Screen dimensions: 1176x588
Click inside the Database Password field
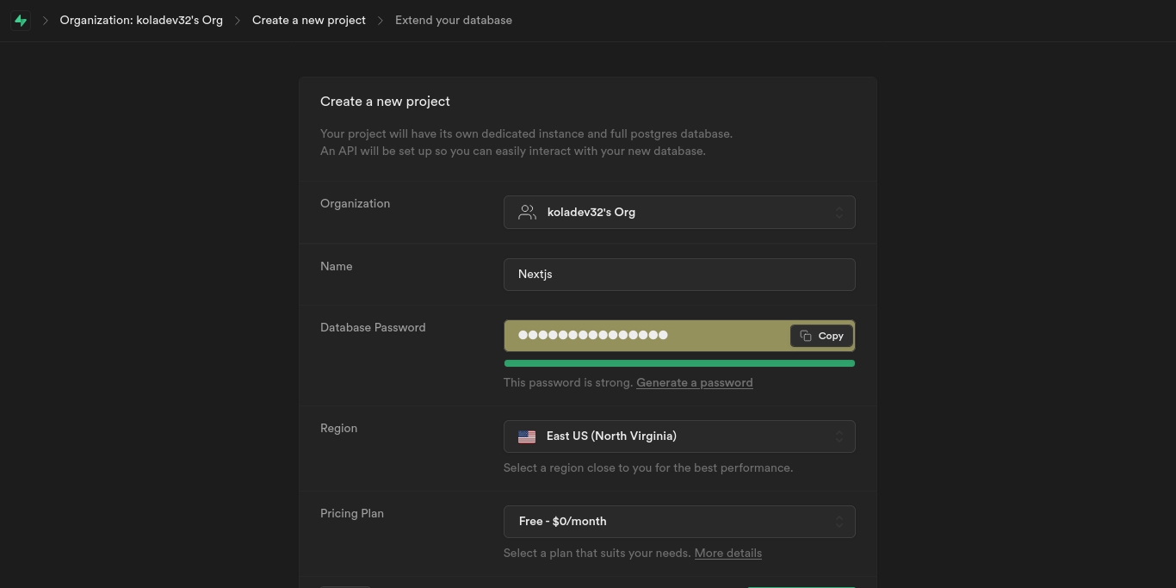pos(646,336)
